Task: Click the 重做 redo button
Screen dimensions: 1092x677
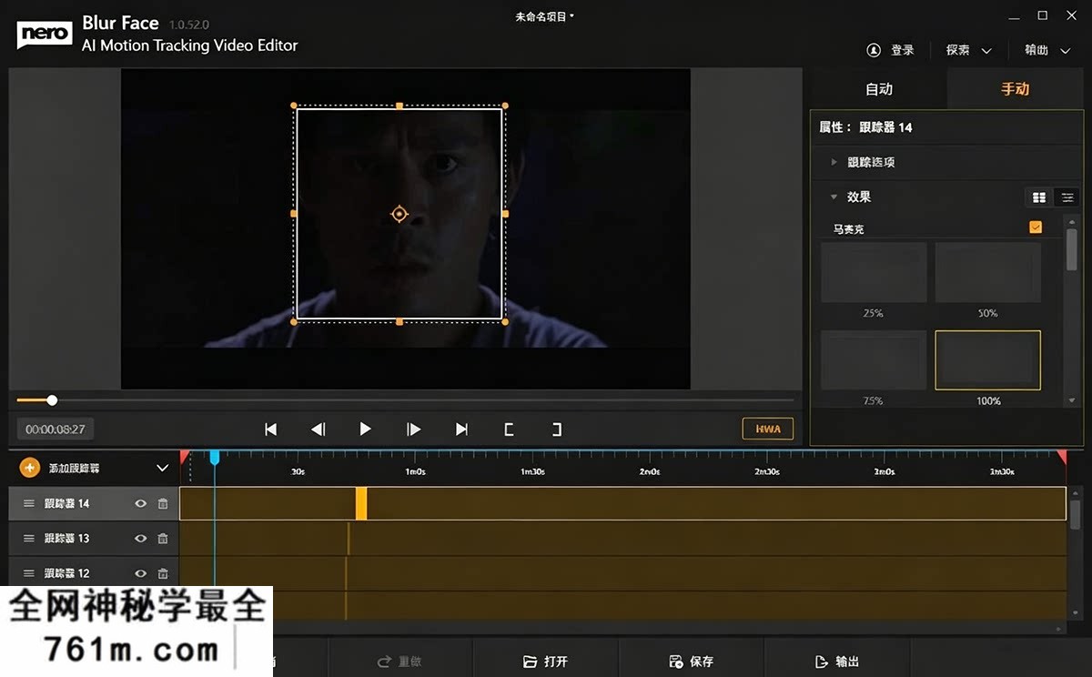Action: click(399, 662)
